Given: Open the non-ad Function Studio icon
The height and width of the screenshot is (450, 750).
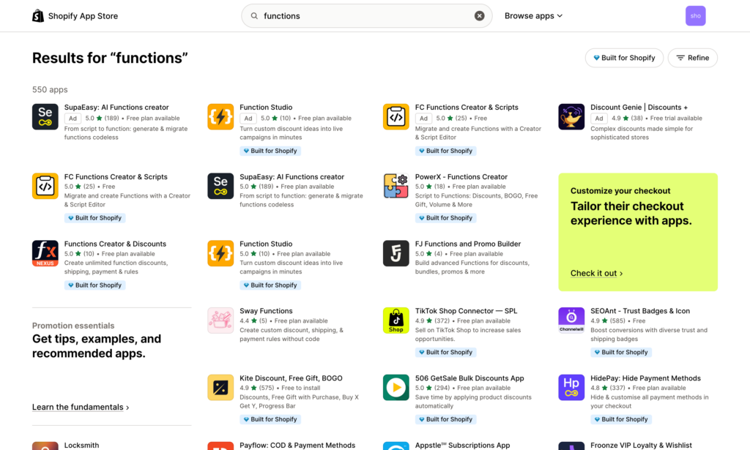Looking at the screenshot, I should [x=220, y=253].
